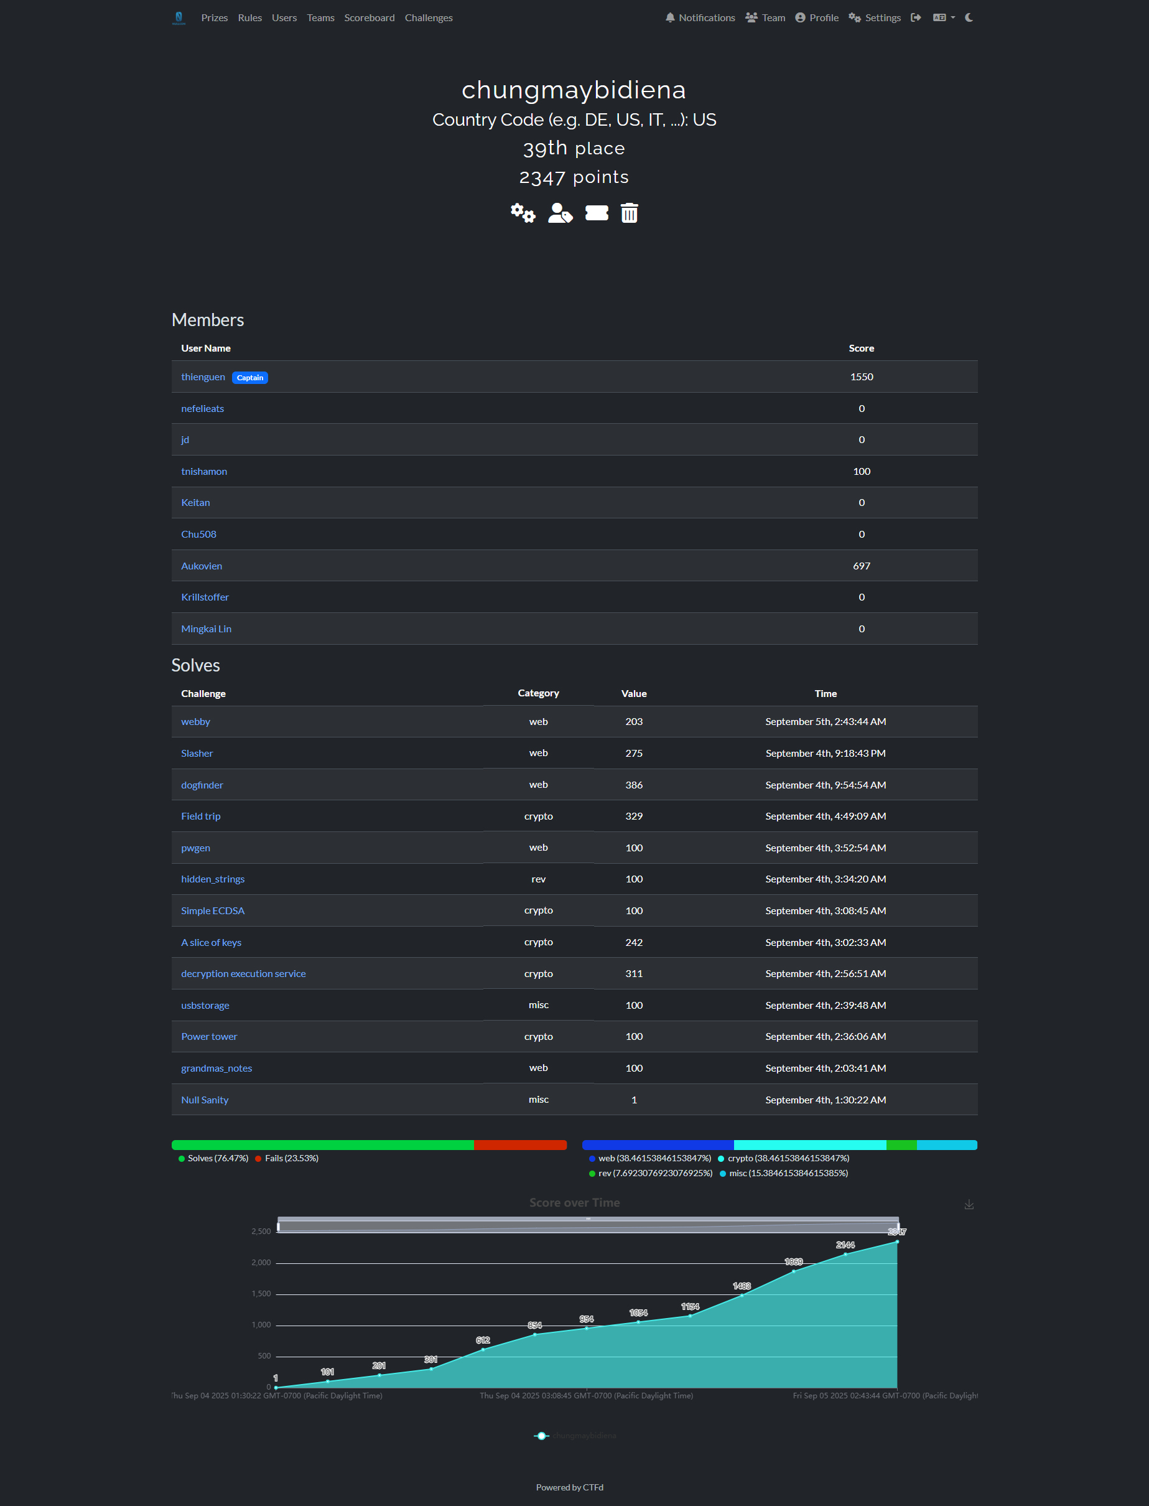This screenshot has width=1149, height=1506.
Task: Open the Null Sanity challenge link
Action: (x=205, y=1100)
